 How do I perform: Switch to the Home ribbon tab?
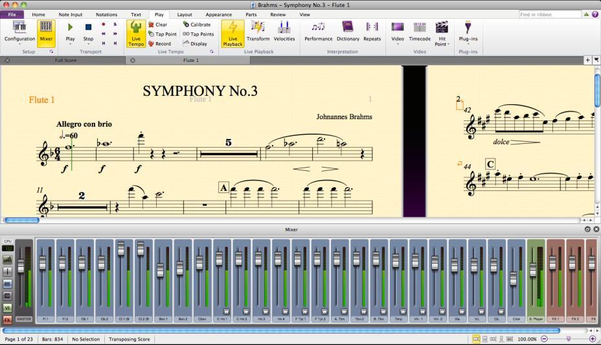coord(38,14)
